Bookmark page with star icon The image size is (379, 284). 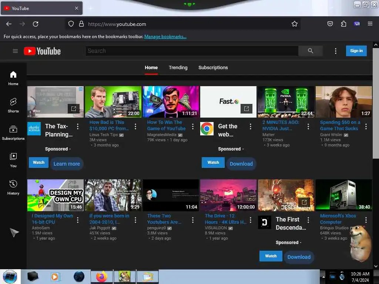[294, 24]
